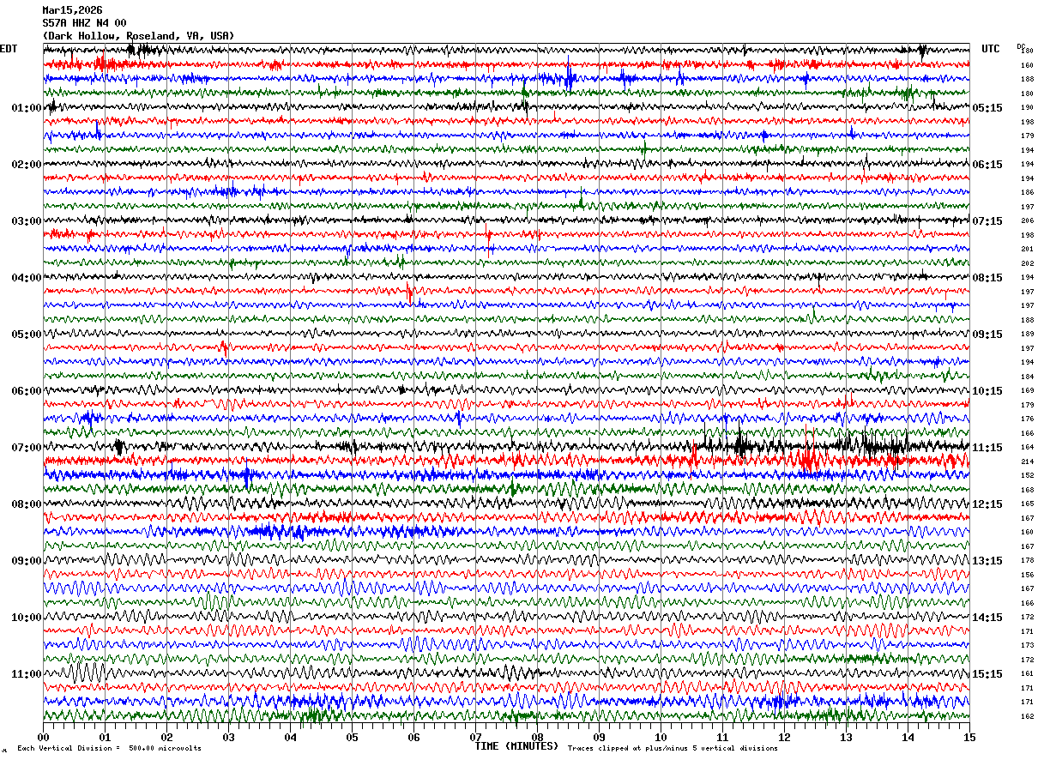Click the DC offset value 201
This screenshot has height=760, width=1038.
tap(1027, 249)
